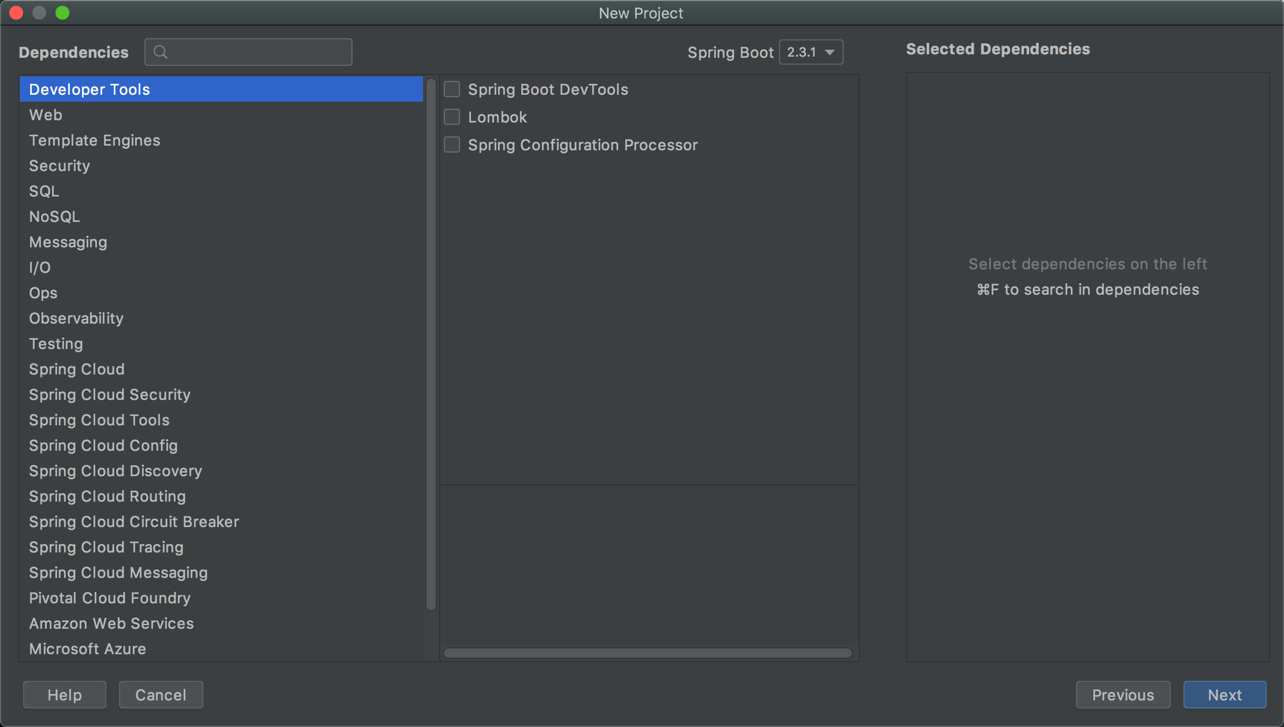Enable Spring Configuration Processor checkbox

pos(452,144)
